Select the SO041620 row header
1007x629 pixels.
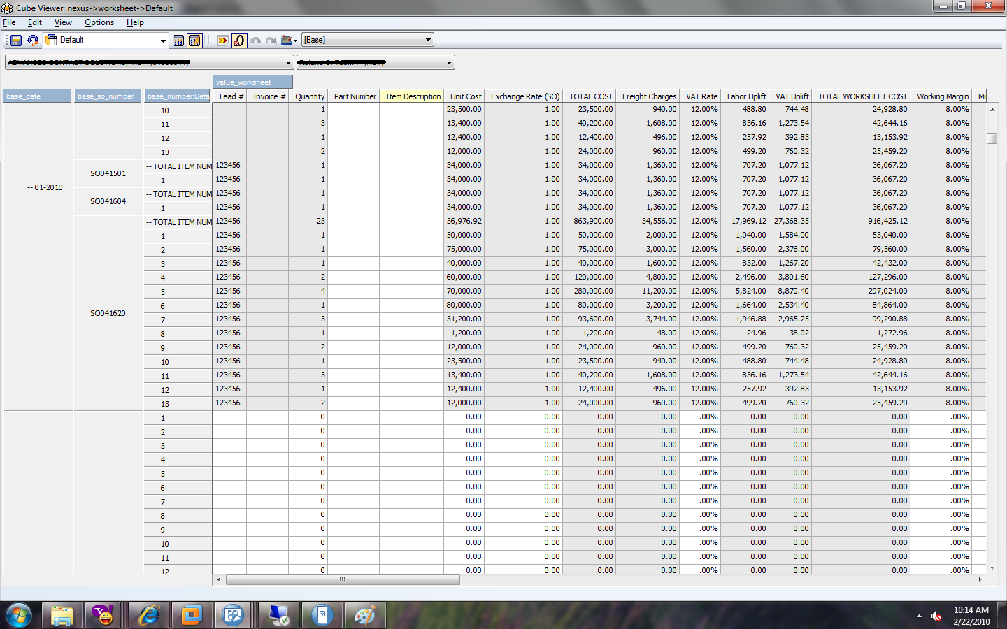point(108,313)
